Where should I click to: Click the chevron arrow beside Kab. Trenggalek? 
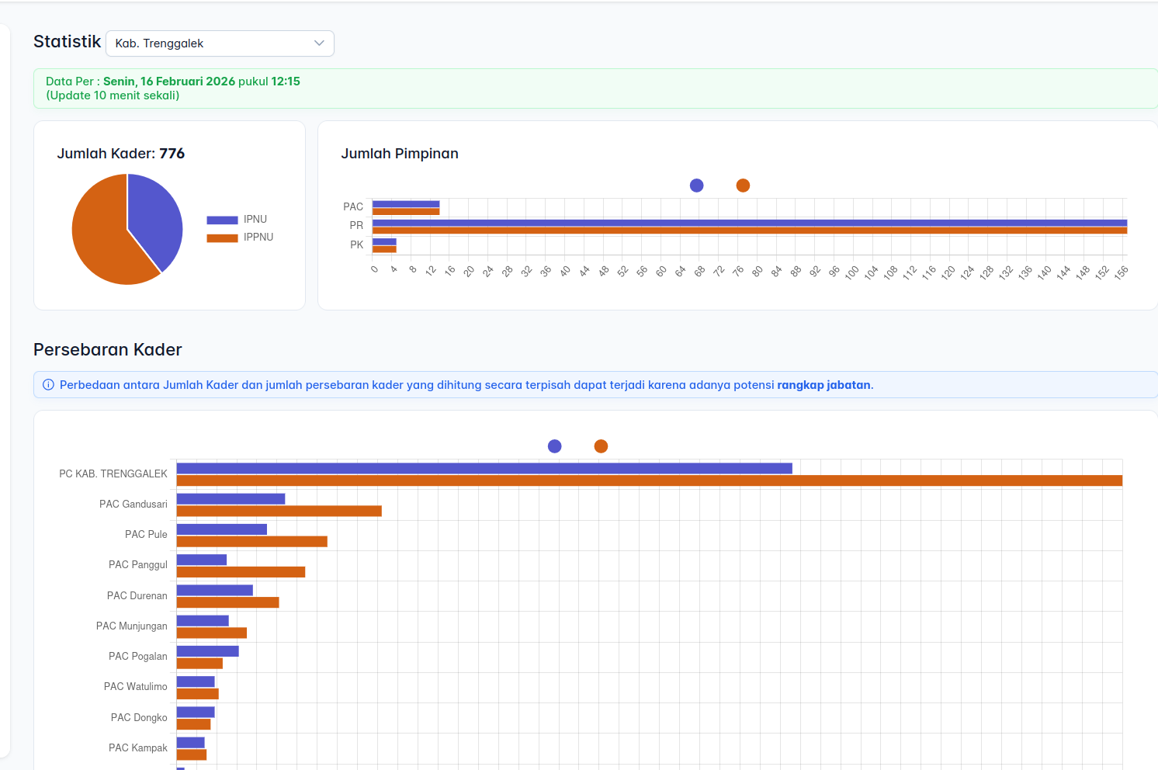tap(319, 43)
